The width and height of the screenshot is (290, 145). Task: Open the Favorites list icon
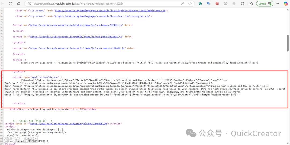[252, 4]
